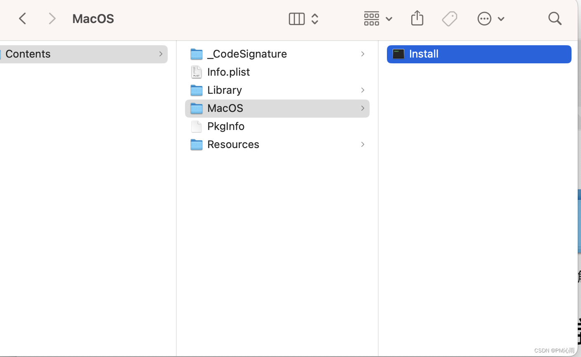Viewport: 581px width, 357px height.
Task: Select the MacOS folder name in list
Action: click(x=225, y=108)
